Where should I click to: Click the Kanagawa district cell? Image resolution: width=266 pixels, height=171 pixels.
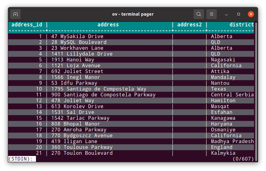223,118
